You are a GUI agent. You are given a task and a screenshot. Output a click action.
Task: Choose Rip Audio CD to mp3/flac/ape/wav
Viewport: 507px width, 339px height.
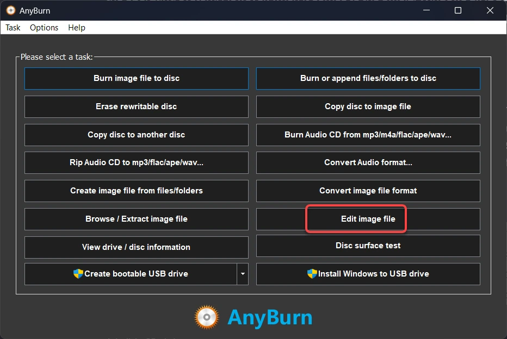click(x=137, y=162)
